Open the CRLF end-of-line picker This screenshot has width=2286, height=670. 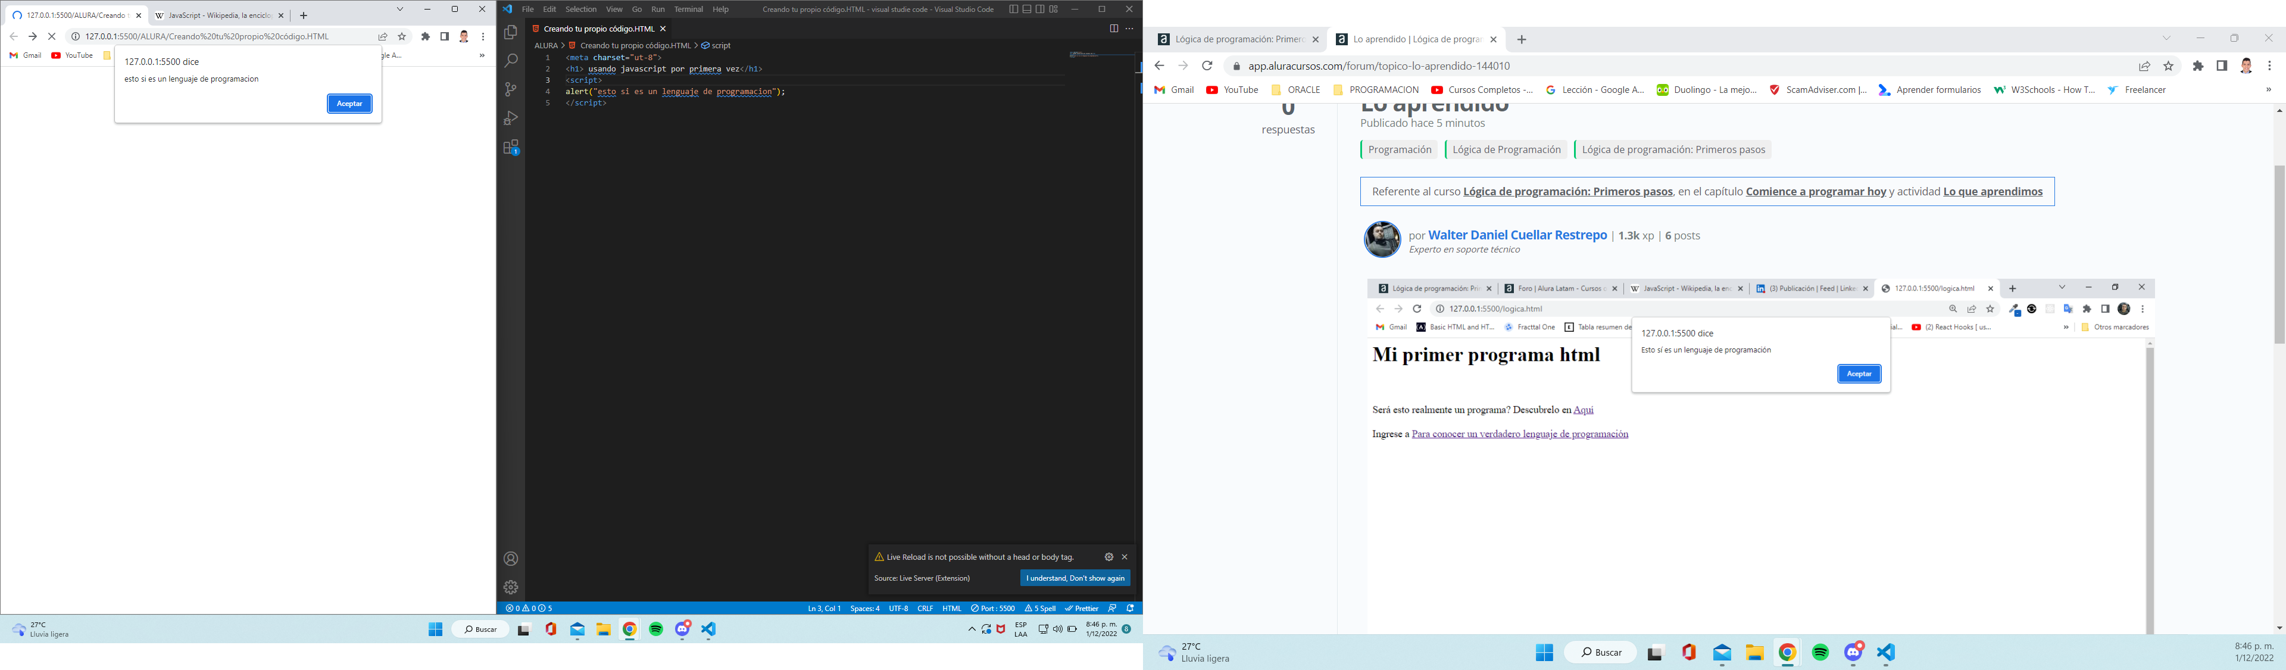click(925, 608)
